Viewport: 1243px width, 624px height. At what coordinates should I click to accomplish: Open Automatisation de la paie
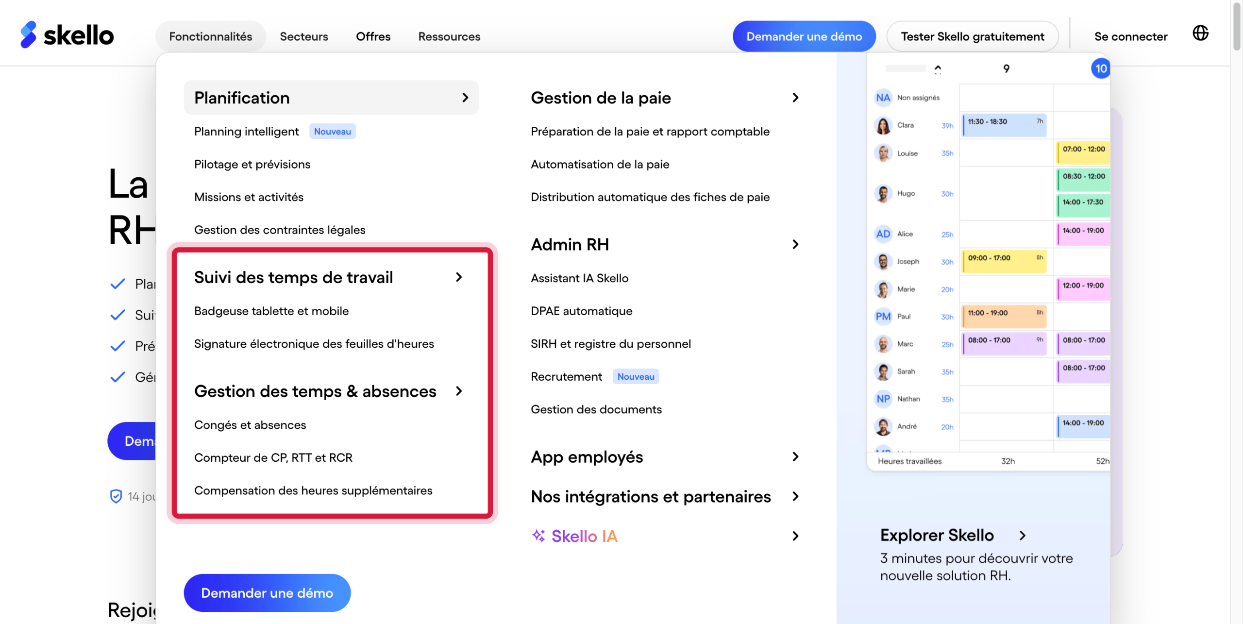tap(600, 164)
